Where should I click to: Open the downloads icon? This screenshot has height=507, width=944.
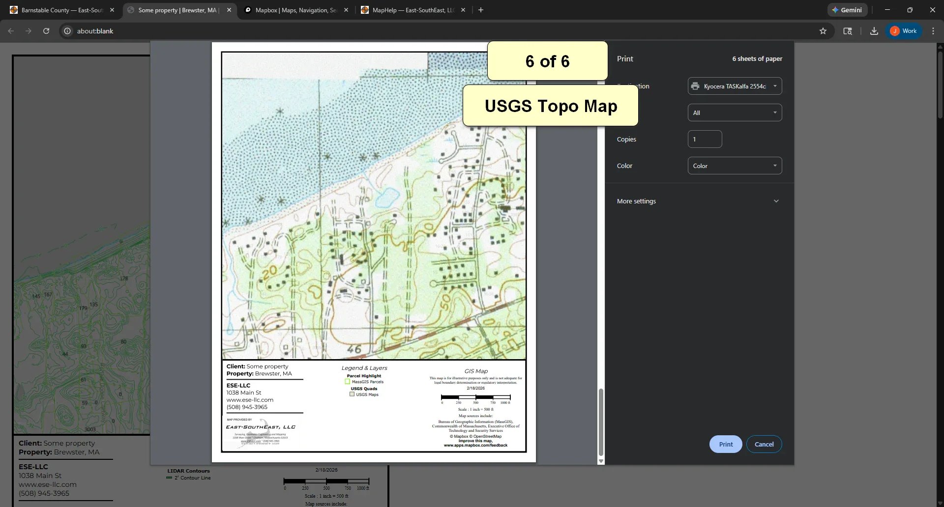874,30
